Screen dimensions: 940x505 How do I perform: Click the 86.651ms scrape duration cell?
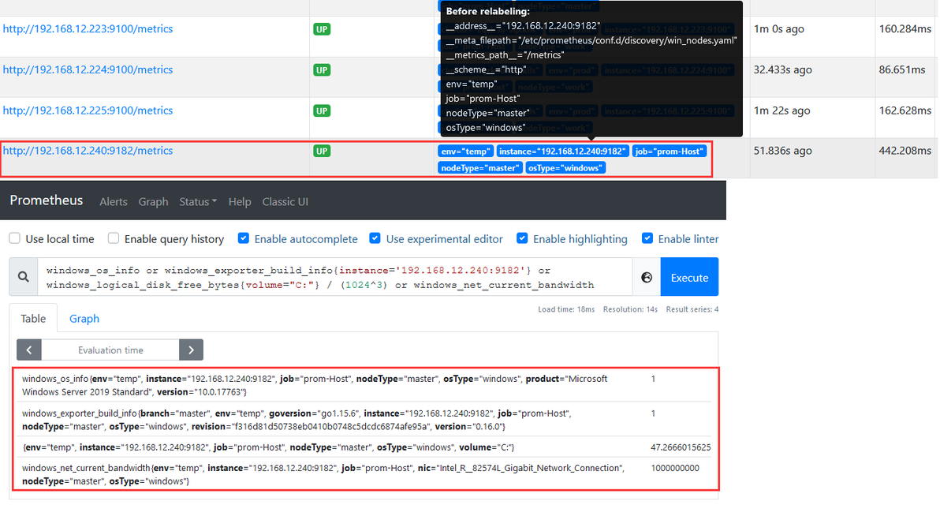click(902, 69)
